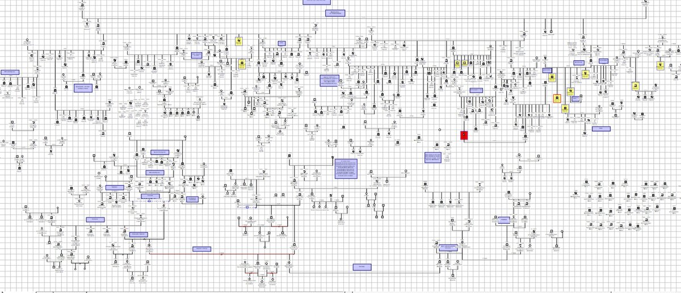Select the left of two adjacent yellow nodes
The height and width of the screenshot is (293, 681).
457,64
